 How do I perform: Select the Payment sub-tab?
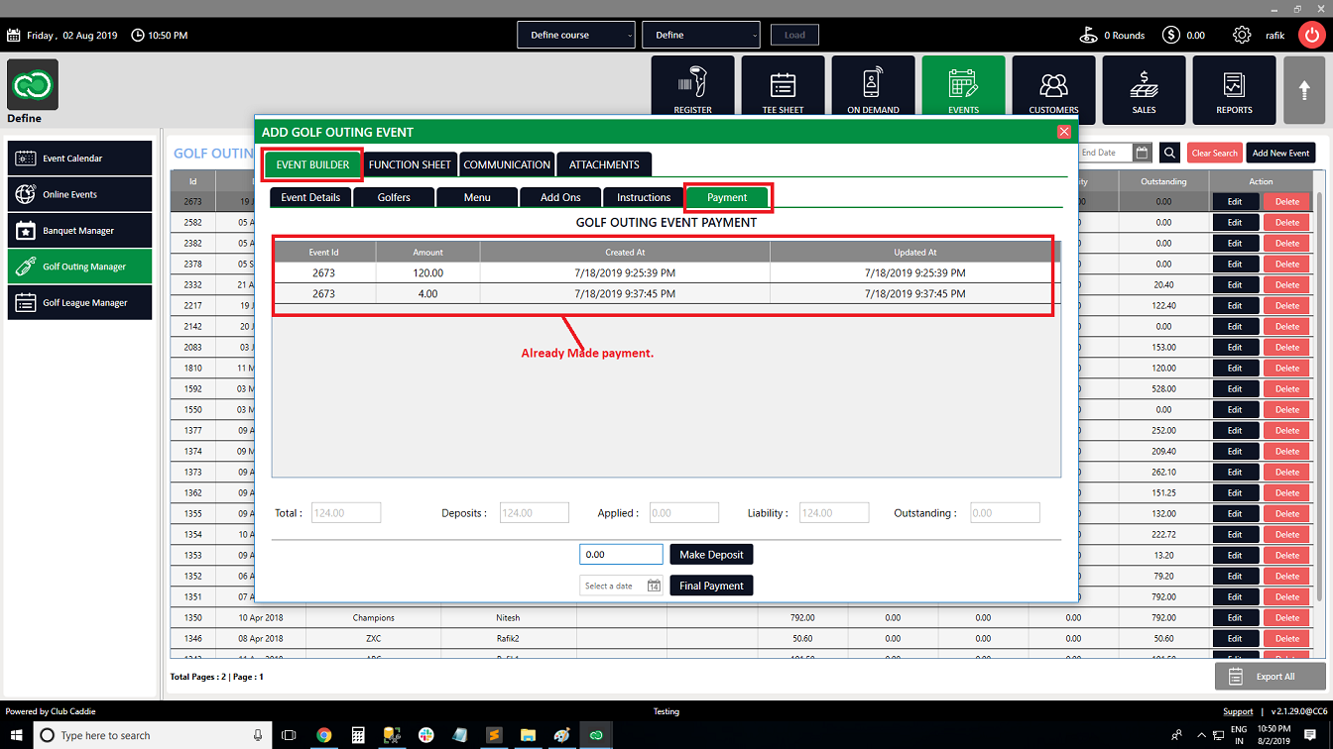click(x=727, y=197)
